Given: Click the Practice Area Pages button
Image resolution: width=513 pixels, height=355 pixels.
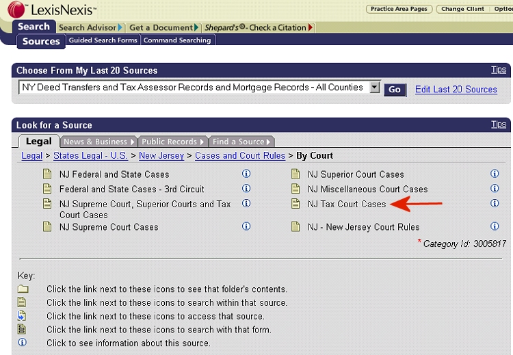Looking at the screenshot, I should 399,9.
